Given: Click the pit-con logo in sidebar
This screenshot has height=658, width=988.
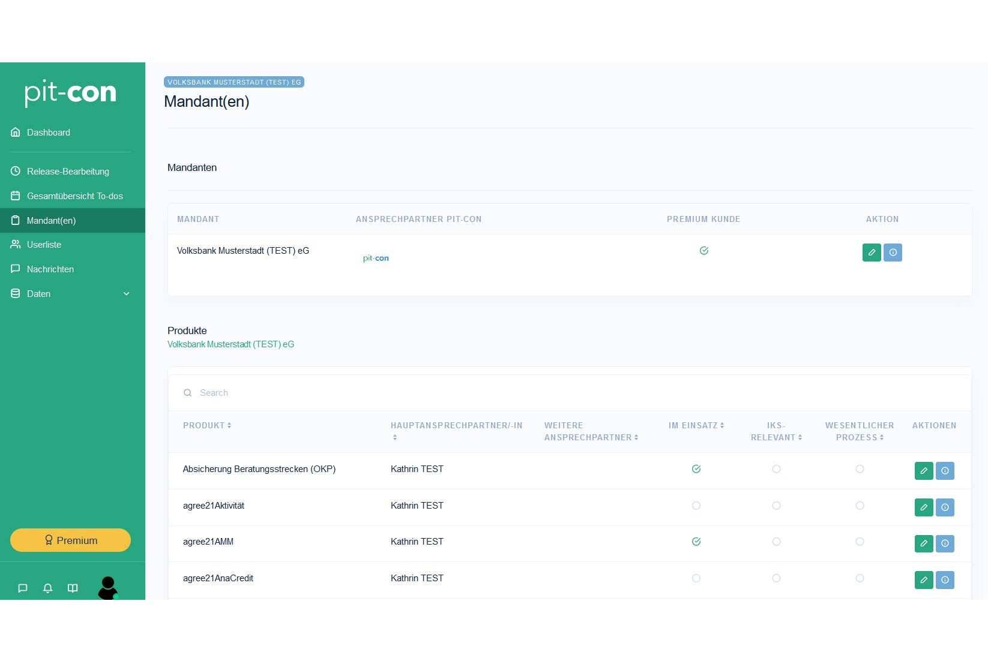Looking at the screenshot, I should [70, 93].
